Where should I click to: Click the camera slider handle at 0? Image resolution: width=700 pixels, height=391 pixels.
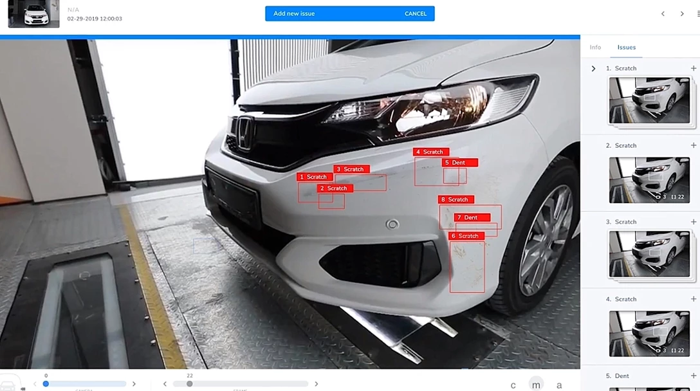(x=46, y=384)
